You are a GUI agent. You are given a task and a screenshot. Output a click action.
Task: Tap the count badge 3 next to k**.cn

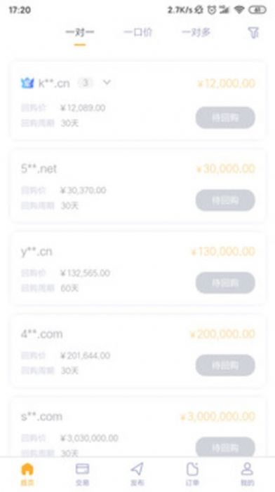tap(85, 83)
